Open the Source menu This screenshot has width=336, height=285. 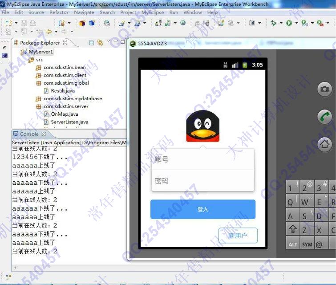pos(36,12)
